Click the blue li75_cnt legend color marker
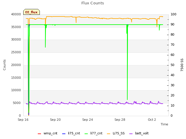Viewport: 186px width, 139px height. [64, 134]
